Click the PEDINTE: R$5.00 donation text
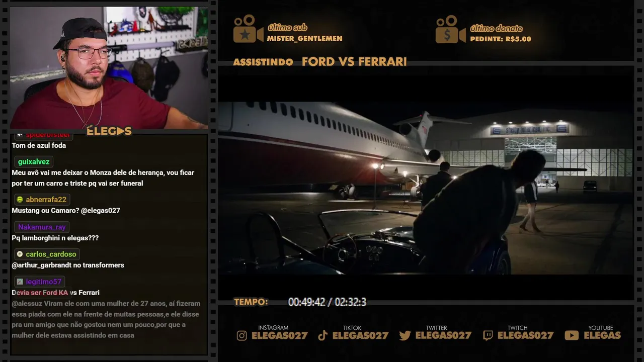Screen dimensions: 644x362 click(x=501, y=39)
